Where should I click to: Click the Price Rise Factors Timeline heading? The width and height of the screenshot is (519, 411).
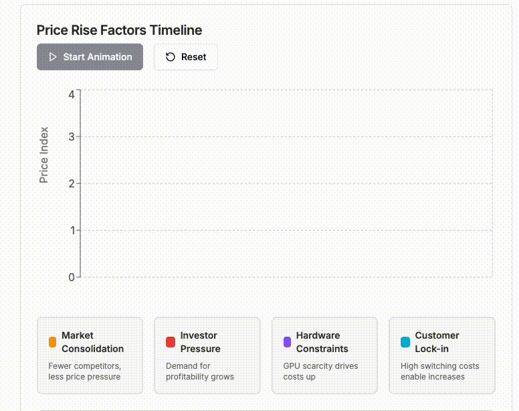119,30
